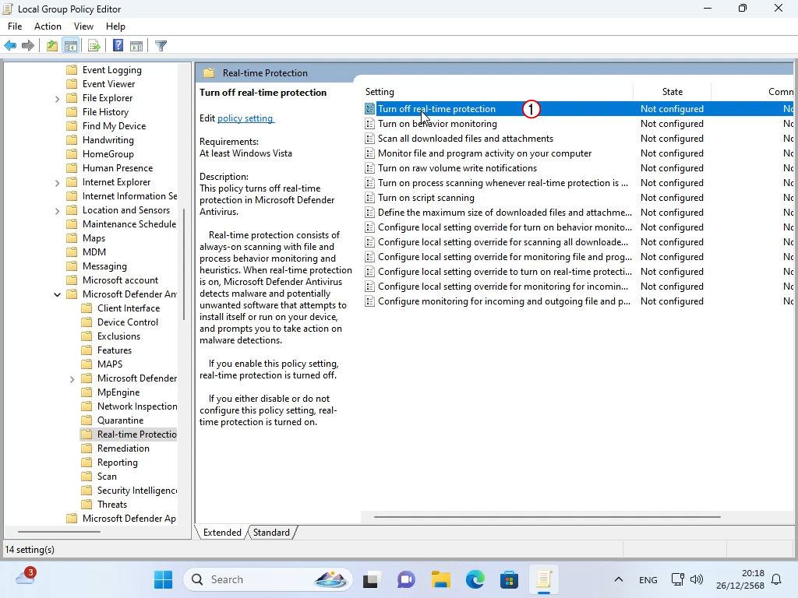798x598 pixels.
Task: Click the settings list horizontal scrollbar
Action: pos(546,516)
